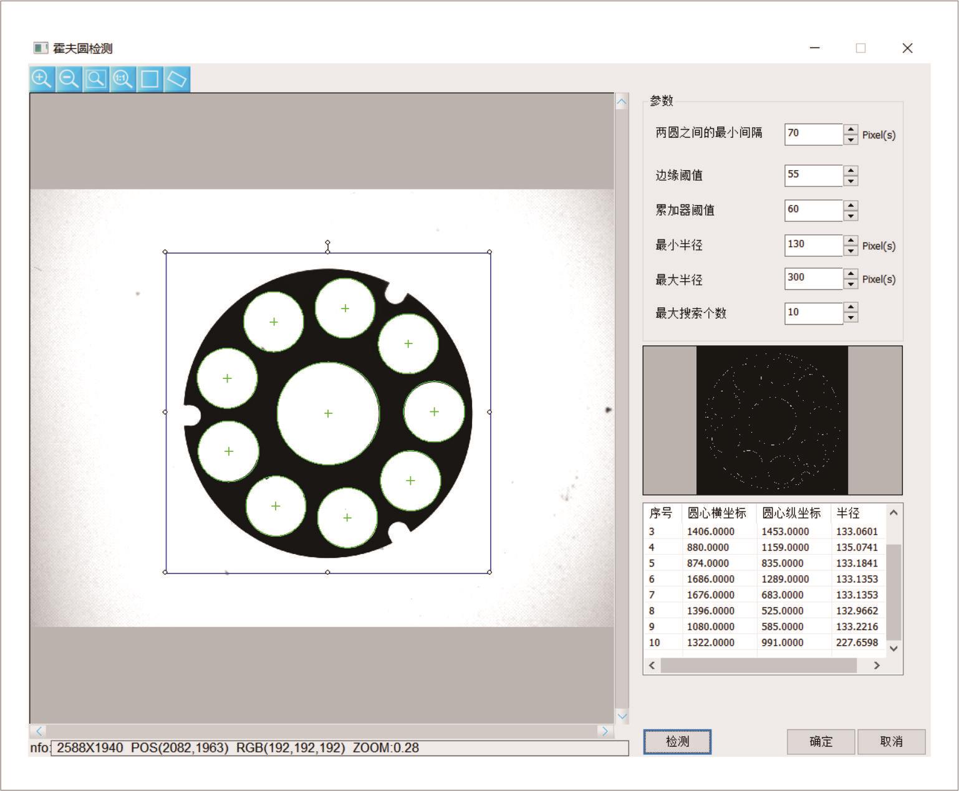Click the zoom out magnifier icon
The width and height of the screenshot is (959, 791).
pyautogui.click(x=69, y=79)
